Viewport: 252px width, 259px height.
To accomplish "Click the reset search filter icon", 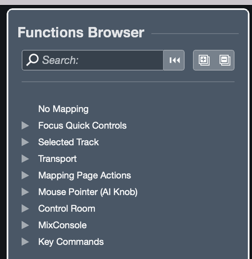I will [x=174, y=60].
